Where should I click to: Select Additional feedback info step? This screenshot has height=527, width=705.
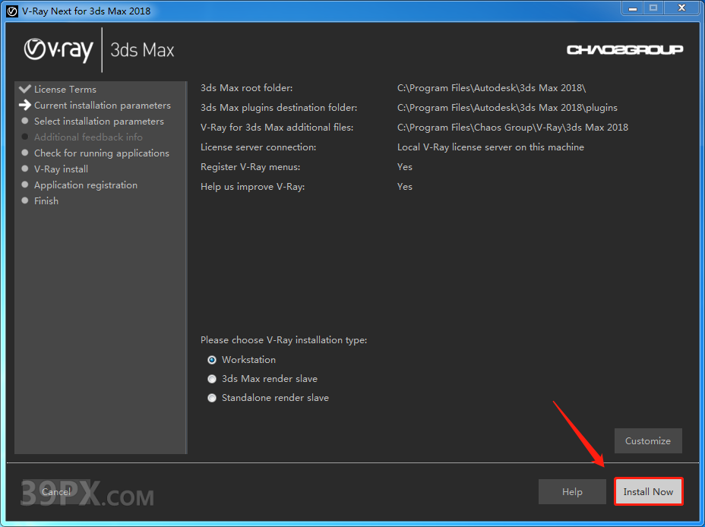(88, 137)
